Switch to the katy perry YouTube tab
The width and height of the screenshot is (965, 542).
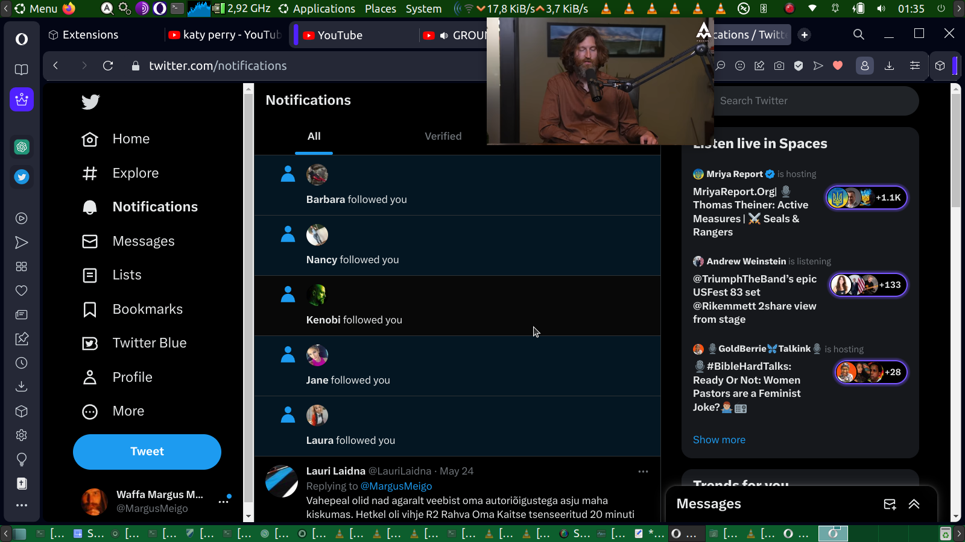[x=224, y=35]
